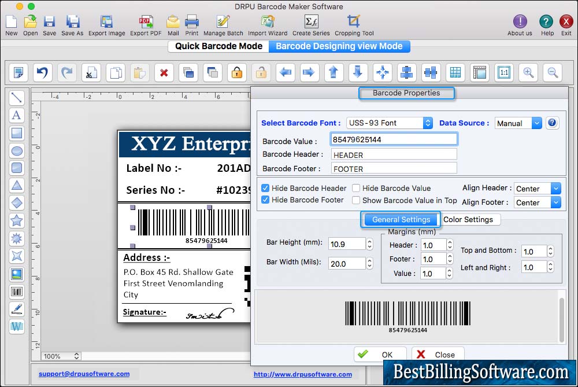Click the Close button in Barcode Properties
Image resolution: width=578 pixels, height=387 pixels.
coord(438,355)
